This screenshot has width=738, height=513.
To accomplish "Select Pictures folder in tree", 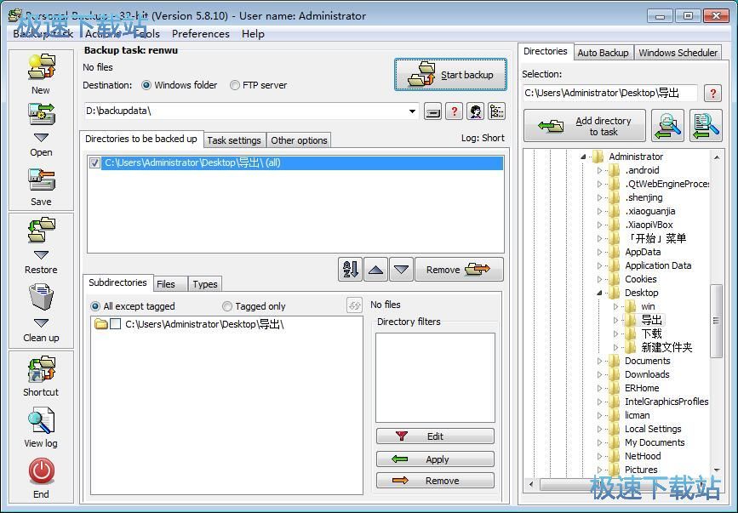I will click(x=641, y=470).
